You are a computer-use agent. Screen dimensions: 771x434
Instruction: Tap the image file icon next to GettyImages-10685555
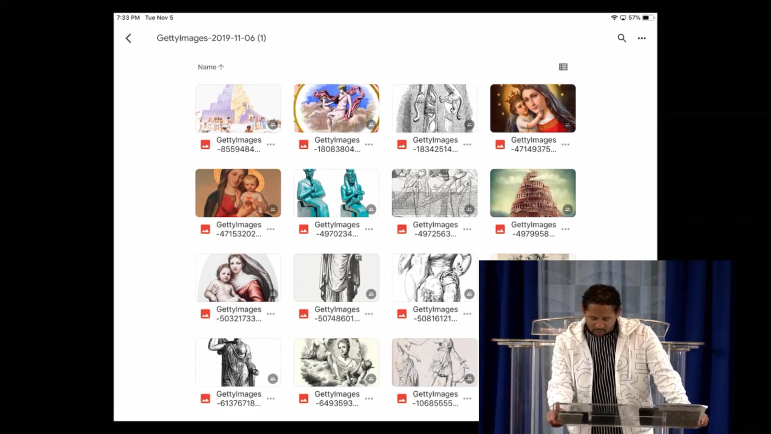[x=402, y=399]
